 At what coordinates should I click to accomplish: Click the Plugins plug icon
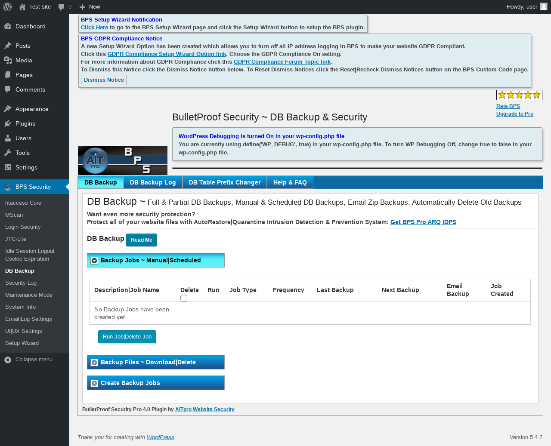[8, 123]
